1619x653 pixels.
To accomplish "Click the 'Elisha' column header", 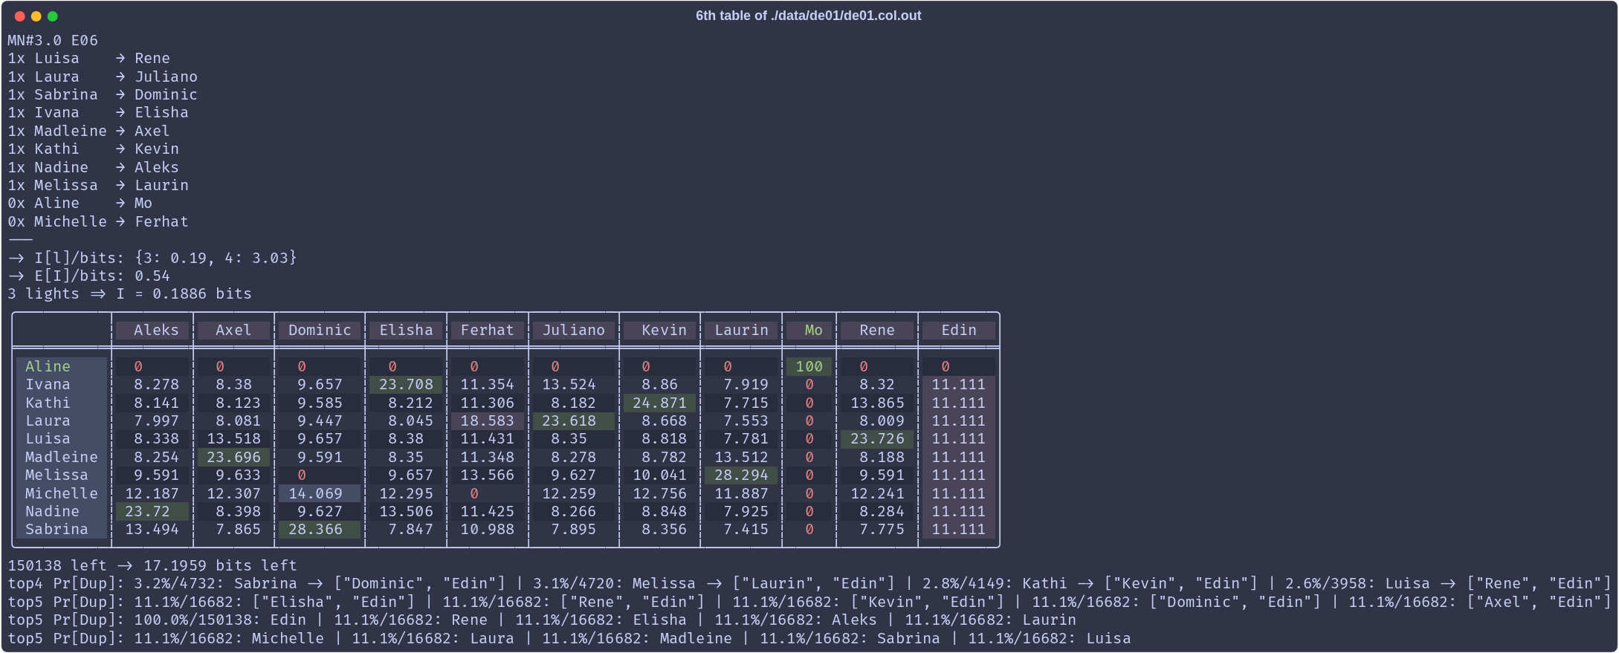I will (406, 330).
